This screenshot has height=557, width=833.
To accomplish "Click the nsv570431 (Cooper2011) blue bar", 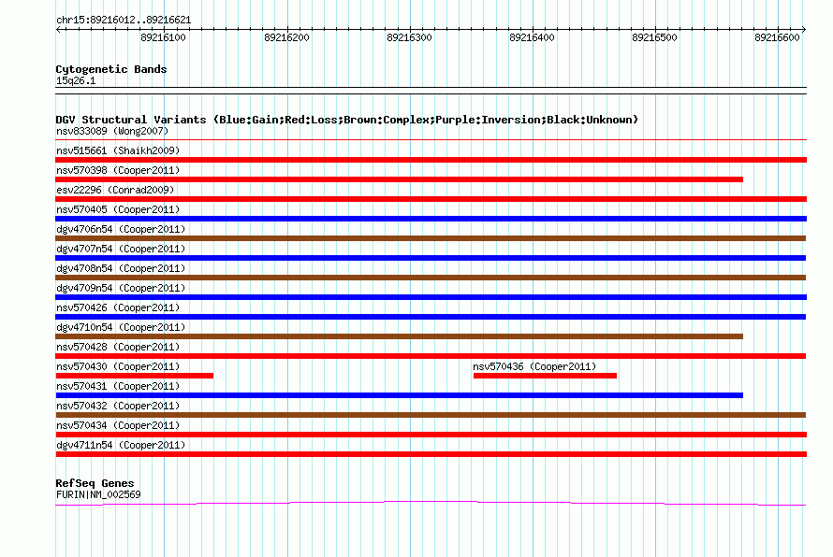I will 399,395.
